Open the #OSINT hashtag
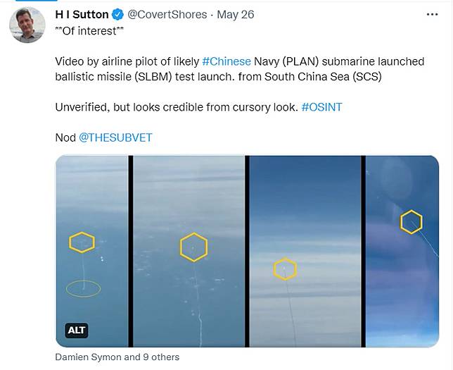Viewport: 453px width, 370px height. point(323,106)
